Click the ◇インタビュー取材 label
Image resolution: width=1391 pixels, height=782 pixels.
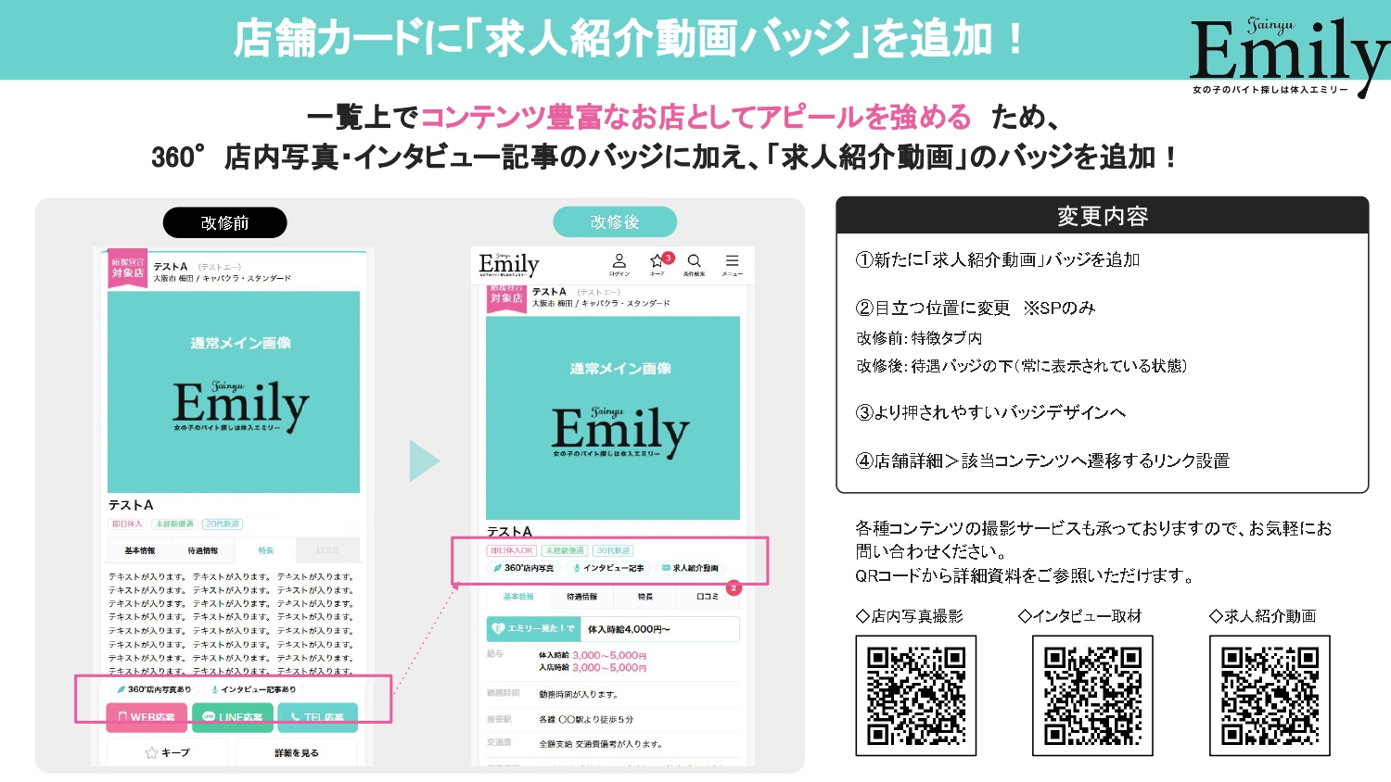(1079, 616)
